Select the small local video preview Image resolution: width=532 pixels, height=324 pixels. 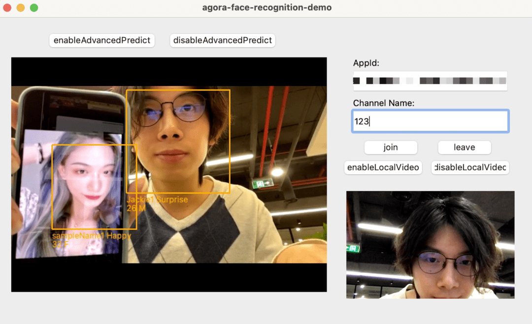[x=430, y=245]
